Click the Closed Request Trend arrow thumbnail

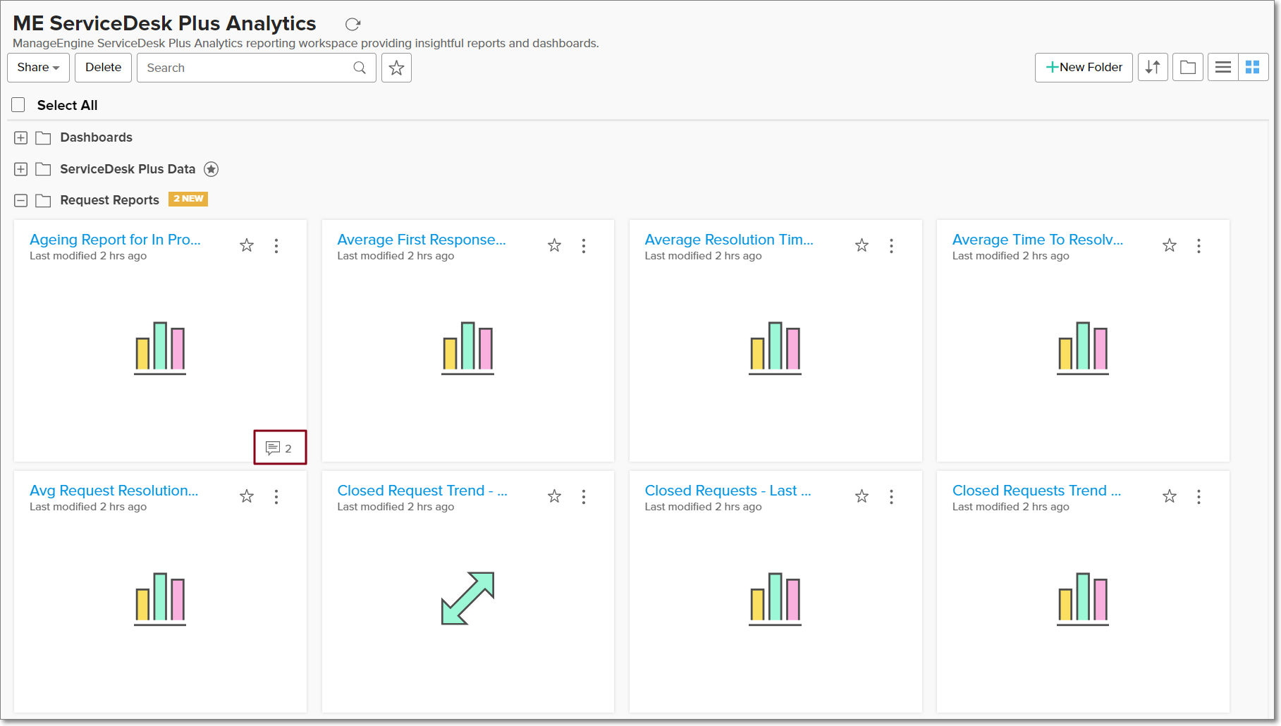tap(467, 598)
